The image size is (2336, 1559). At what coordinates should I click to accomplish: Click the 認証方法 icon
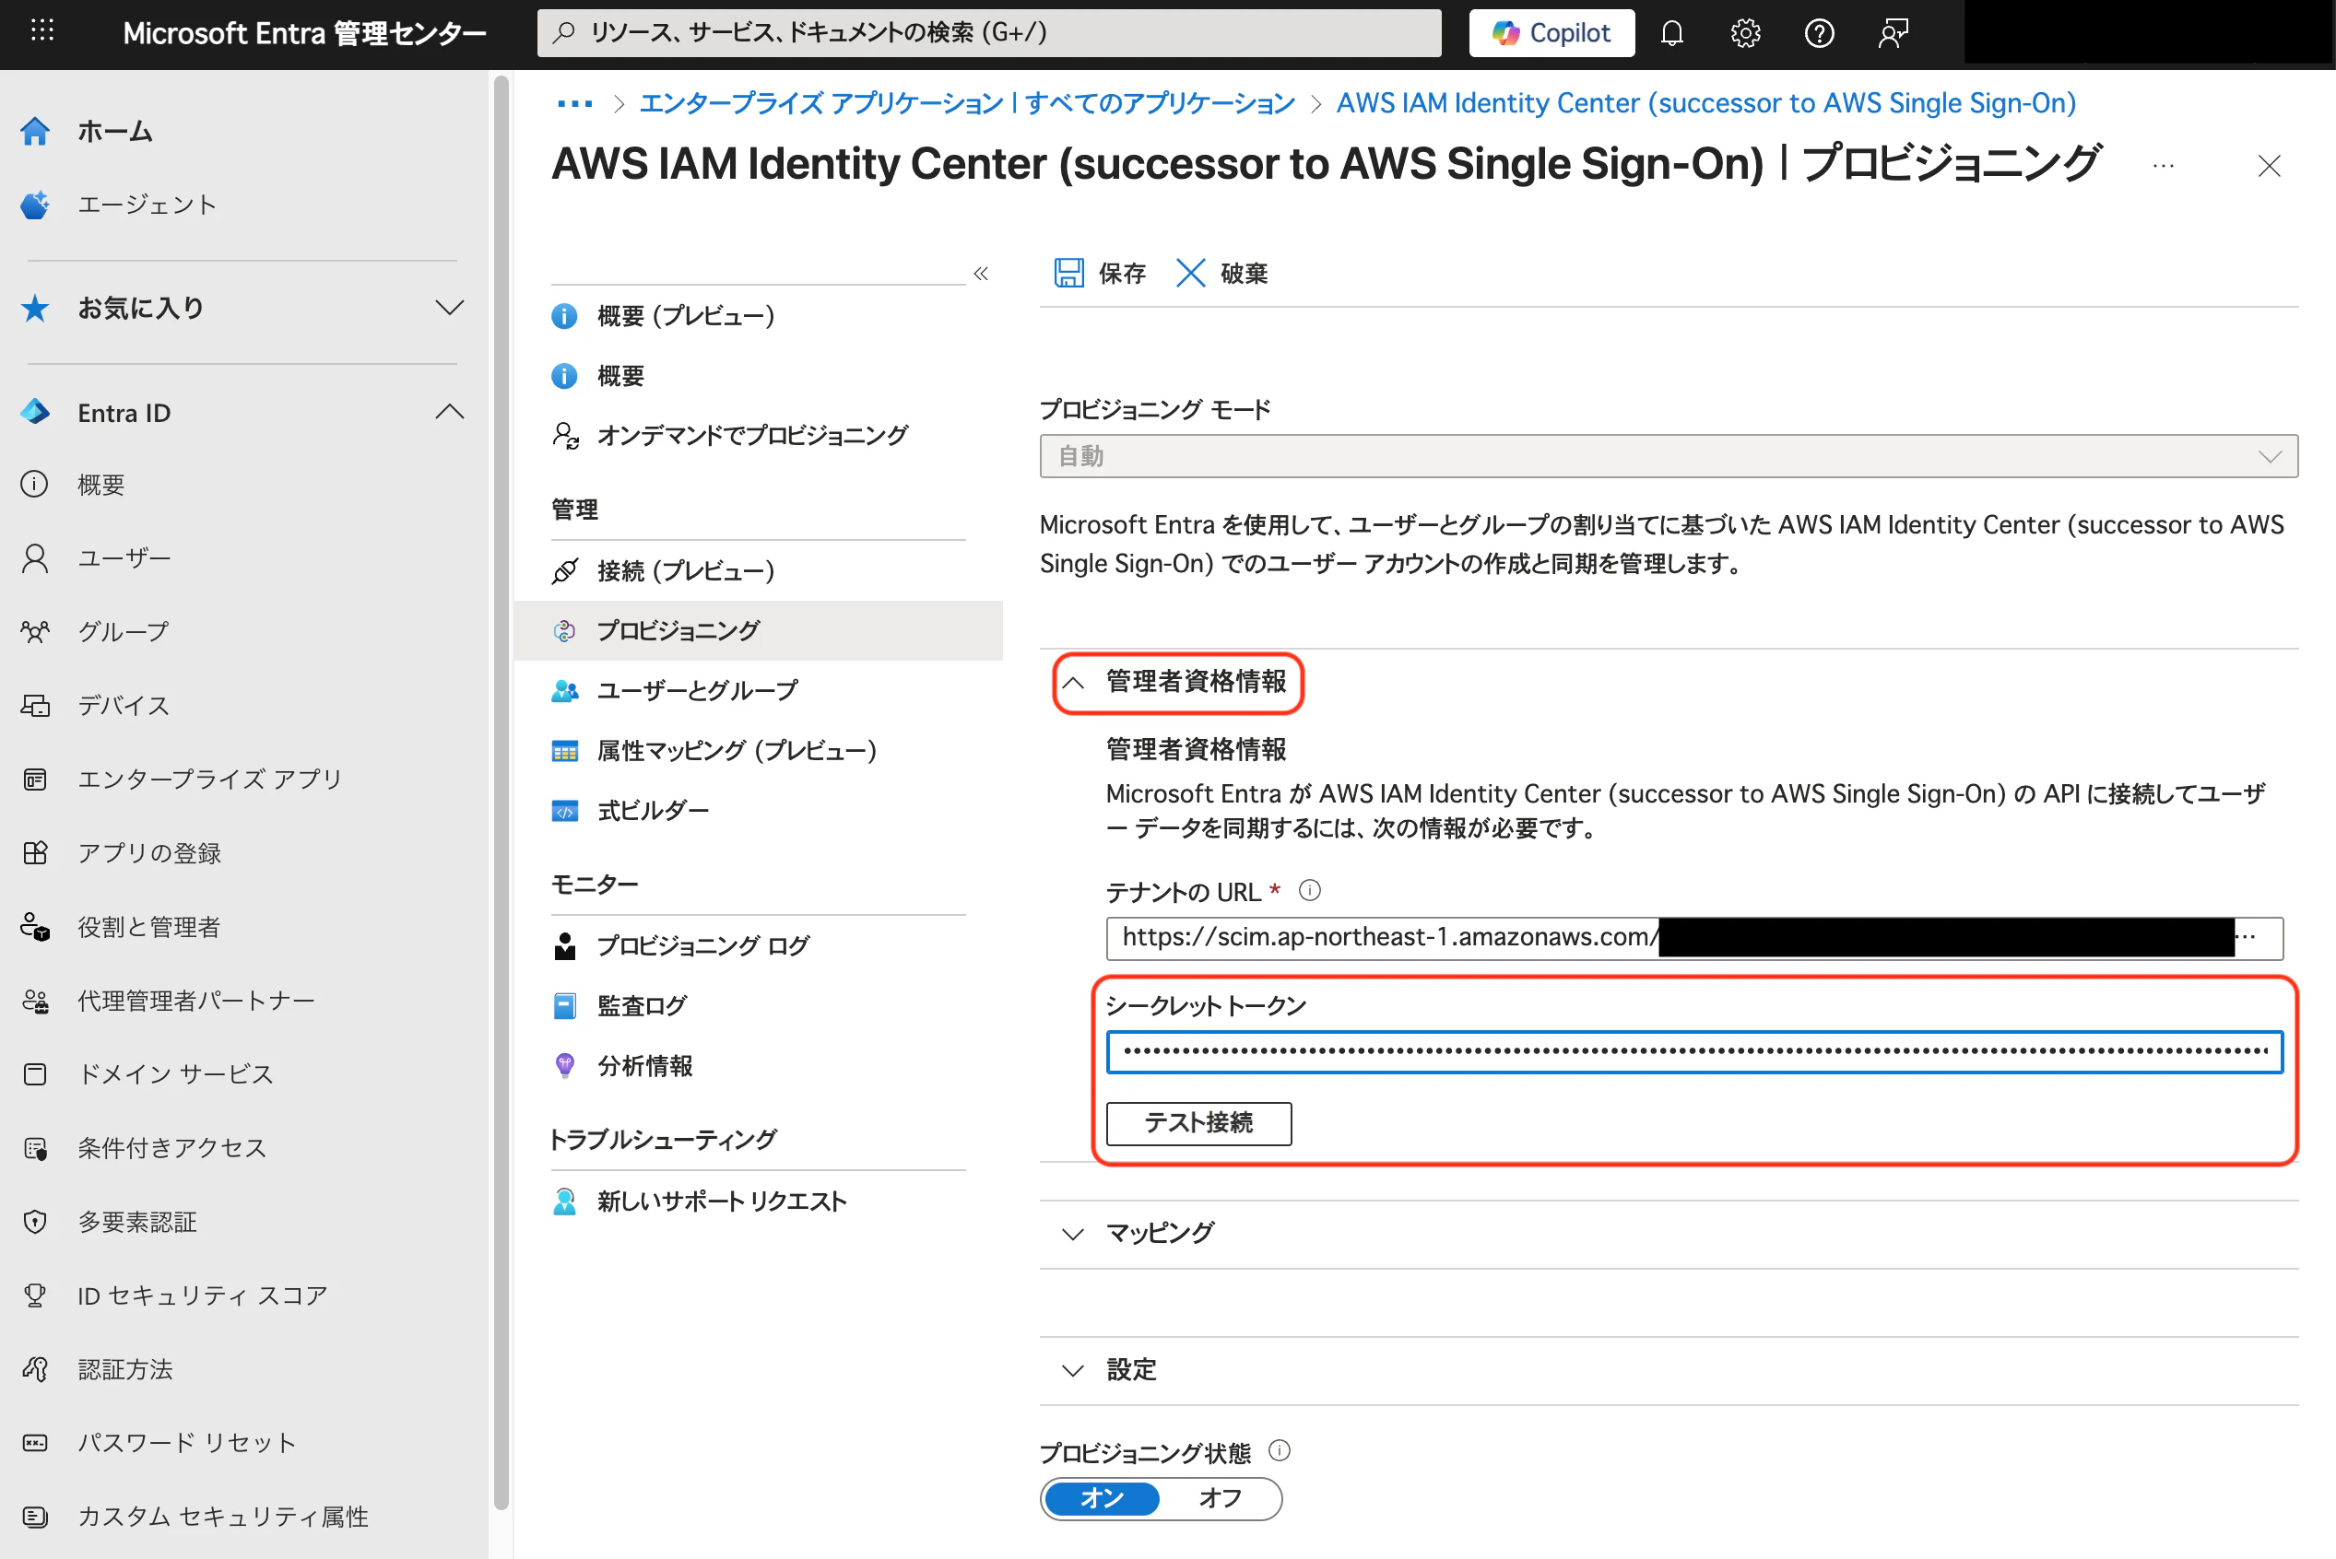point(35,1369)
